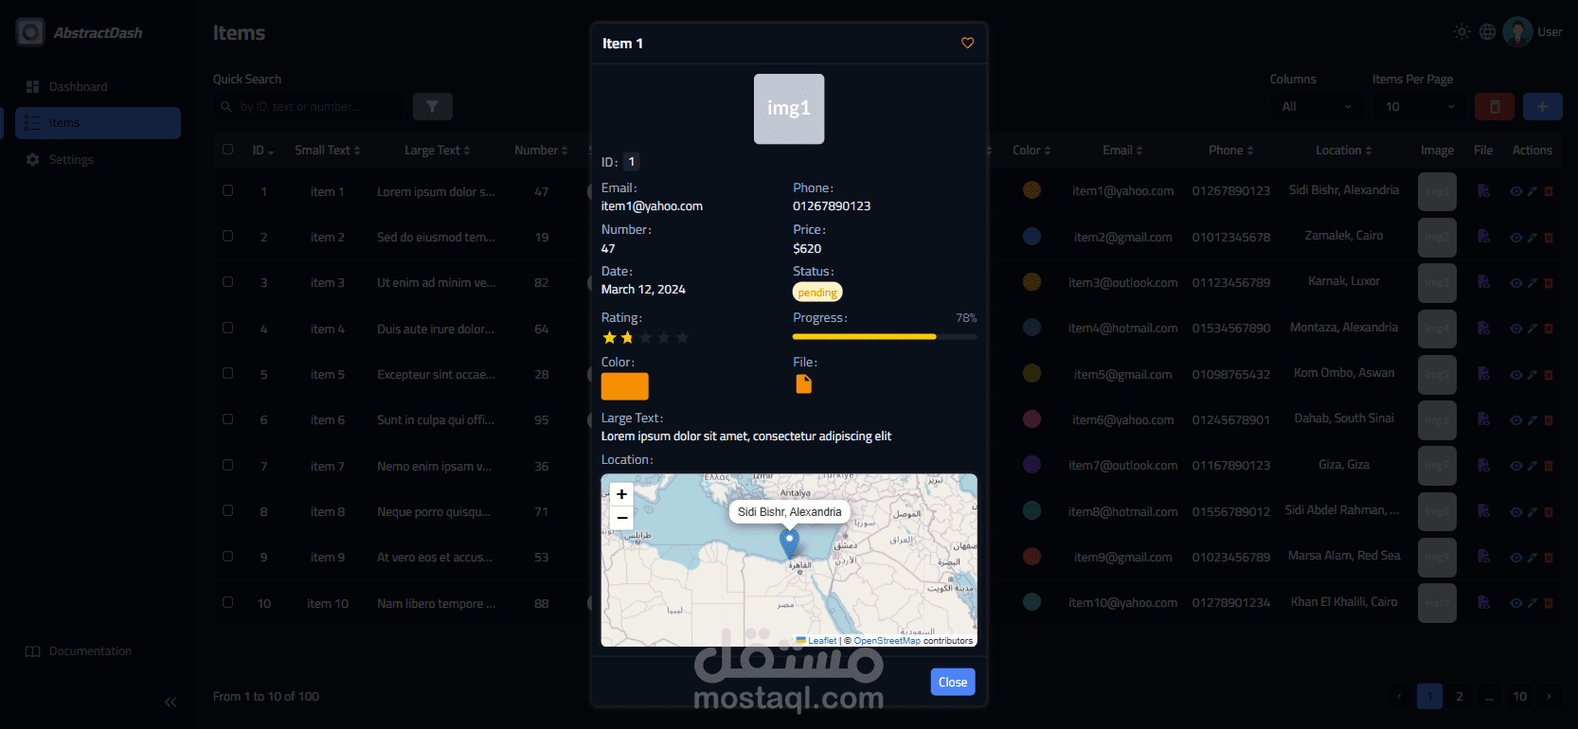1578x729 pixels.
Task: Select Items in the sidebar
Action: tap(98, 123)
